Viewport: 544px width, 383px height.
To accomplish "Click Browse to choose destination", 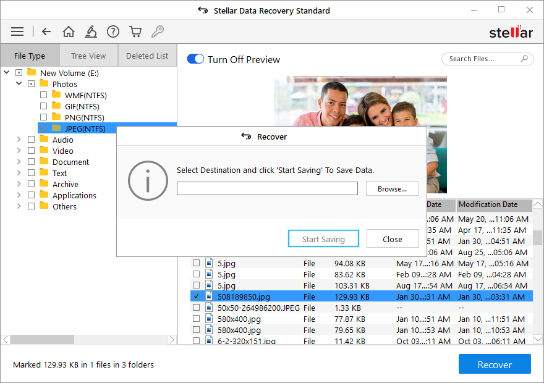I will click(392, 188).
